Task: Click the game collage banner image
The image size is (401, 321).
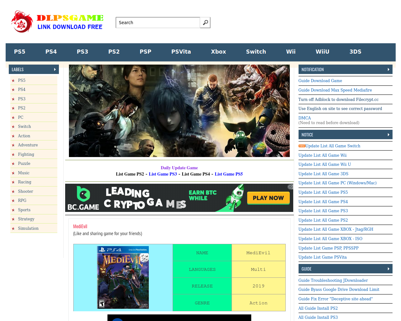Action: click(179, 111)
